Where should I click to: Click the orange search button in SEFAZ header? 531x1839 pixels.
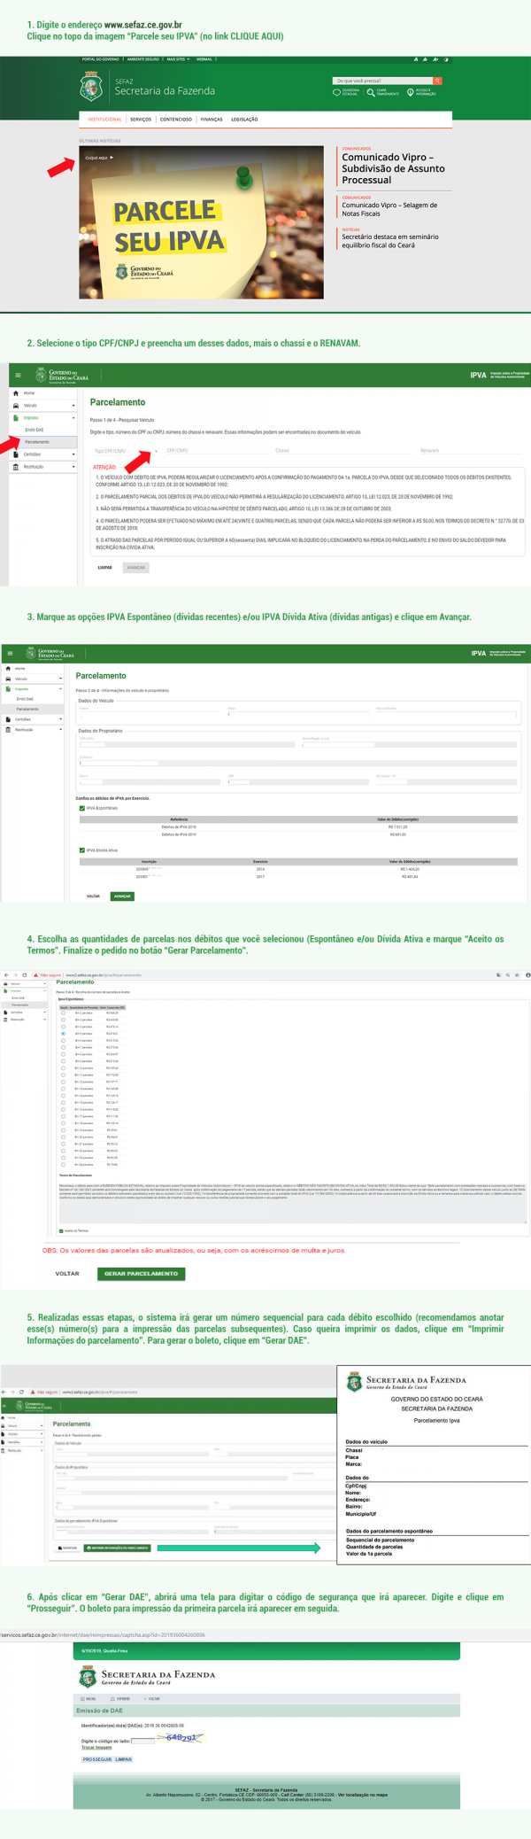[437, 81]
